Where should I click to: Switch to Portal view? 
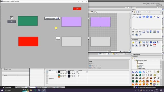click(7, 87)
